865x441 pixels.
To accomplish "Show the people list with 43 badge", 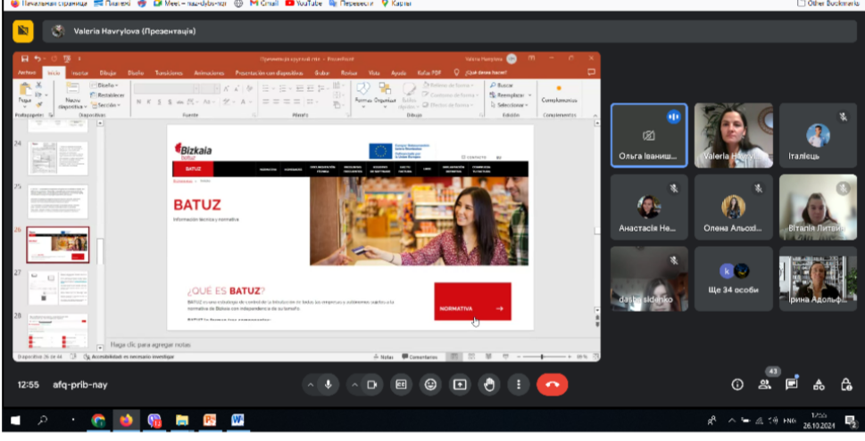I will (765, 384).
